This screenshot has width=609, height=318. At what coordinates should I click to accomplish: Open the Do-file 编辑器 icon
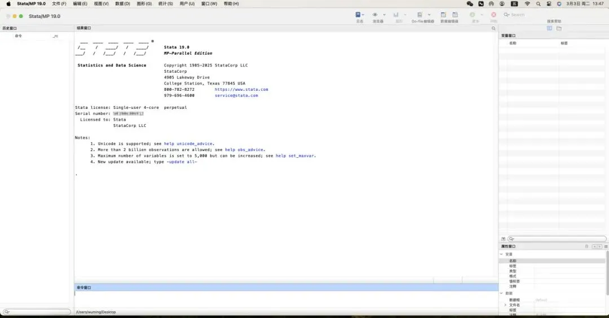point(420,15)
